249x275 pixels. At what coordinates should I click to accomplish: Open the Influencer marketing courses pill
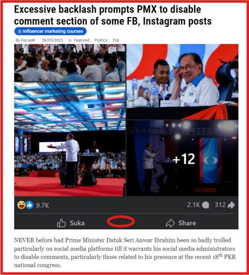tap(51, 31)
